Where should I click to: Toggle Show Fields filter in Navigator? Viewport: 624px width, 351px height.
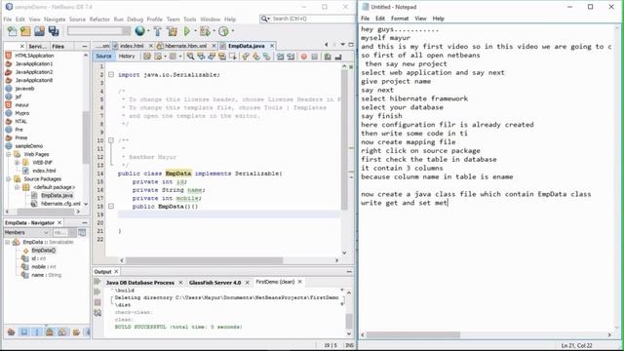coord(23,331)
